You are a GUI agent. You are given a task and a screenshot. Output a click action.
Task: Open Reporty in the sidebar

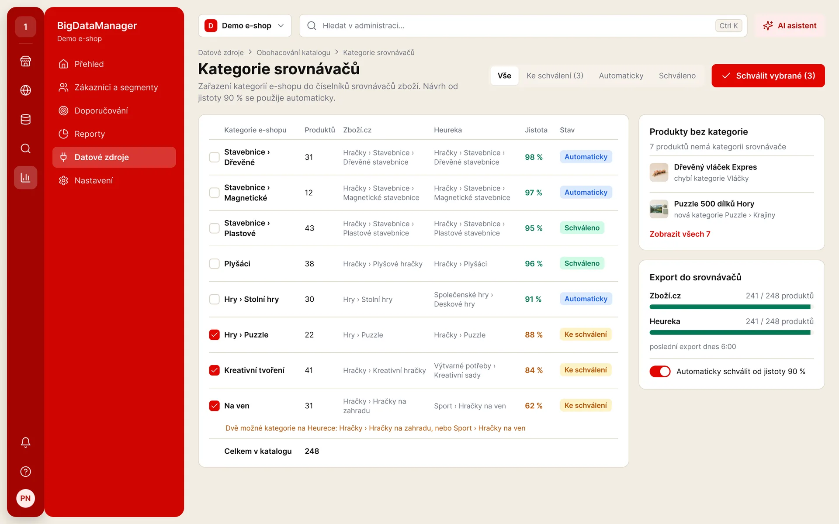pyautogui.click(x=114, y=134)
